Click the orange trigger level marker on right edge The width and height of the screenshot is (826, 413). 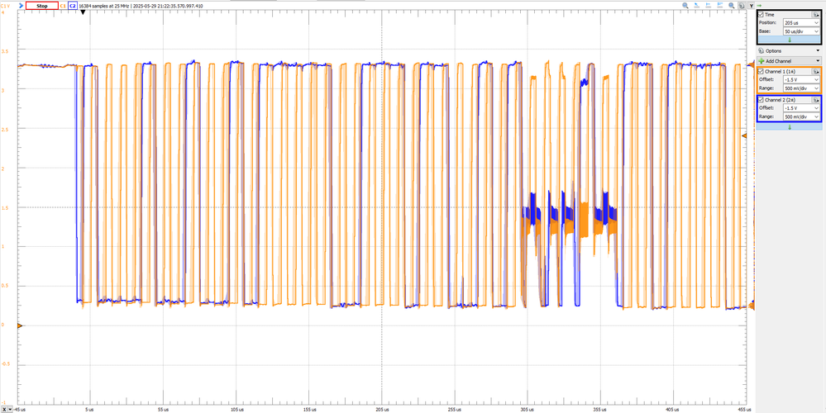point(744,135)
